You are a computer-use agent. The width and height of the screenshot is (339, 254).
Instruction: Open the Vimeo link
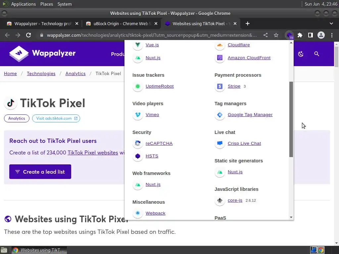(x=152, y=115)
